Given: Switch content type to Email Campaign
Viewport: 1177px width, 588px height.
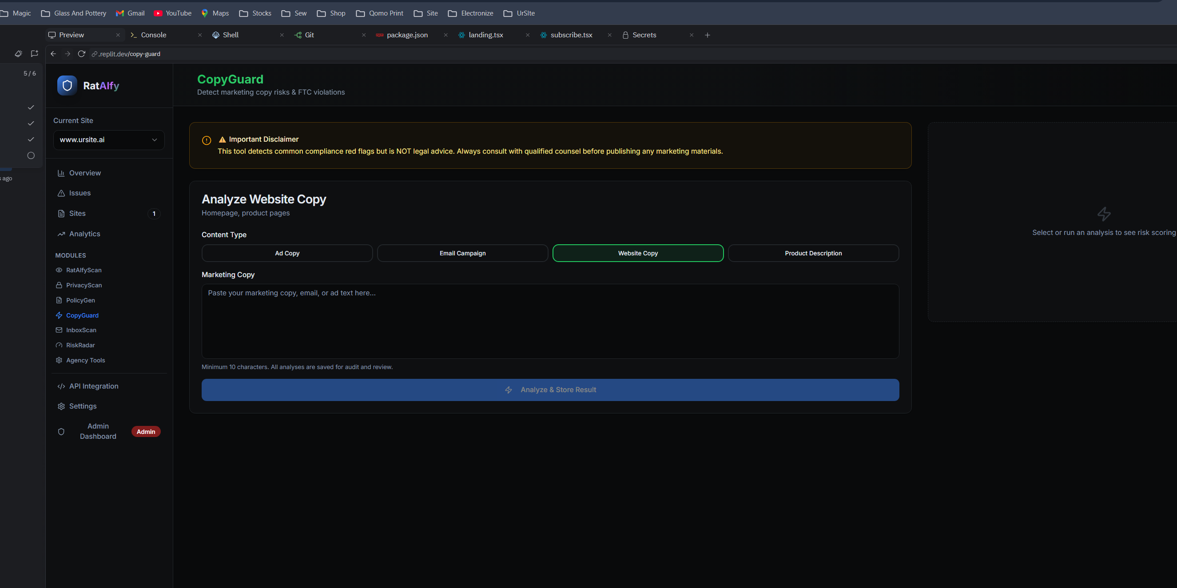Looking at the screenshot, I should (x=462, y=253).
